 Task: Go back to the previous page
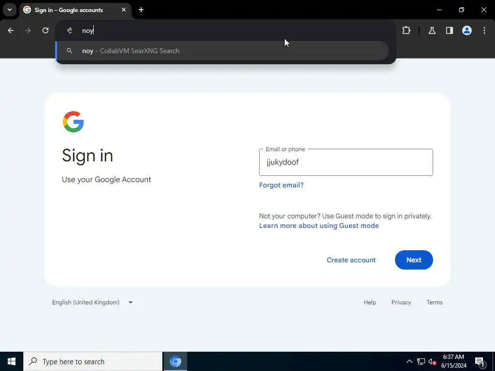point(11,30)
